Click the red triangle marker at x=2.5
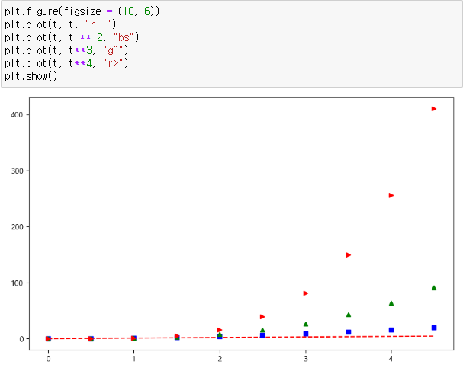Screen dimensions: 463x368 pos(262,317)
